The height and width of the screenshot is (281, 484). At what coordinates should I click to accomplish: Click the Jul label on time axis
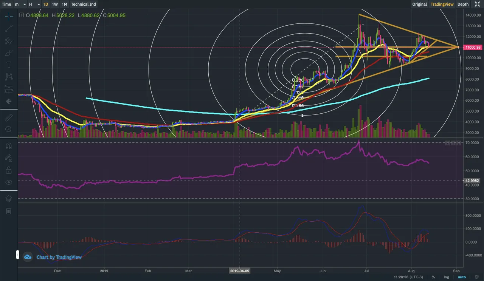click(366, 271)
